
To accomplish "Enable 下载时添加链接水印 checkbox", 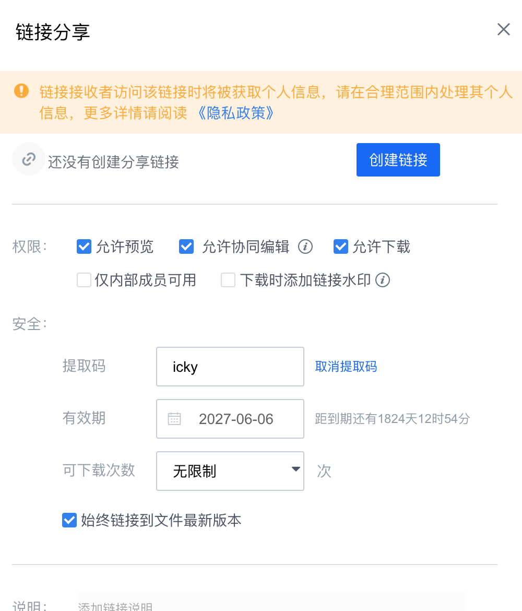I will (228, 280).
